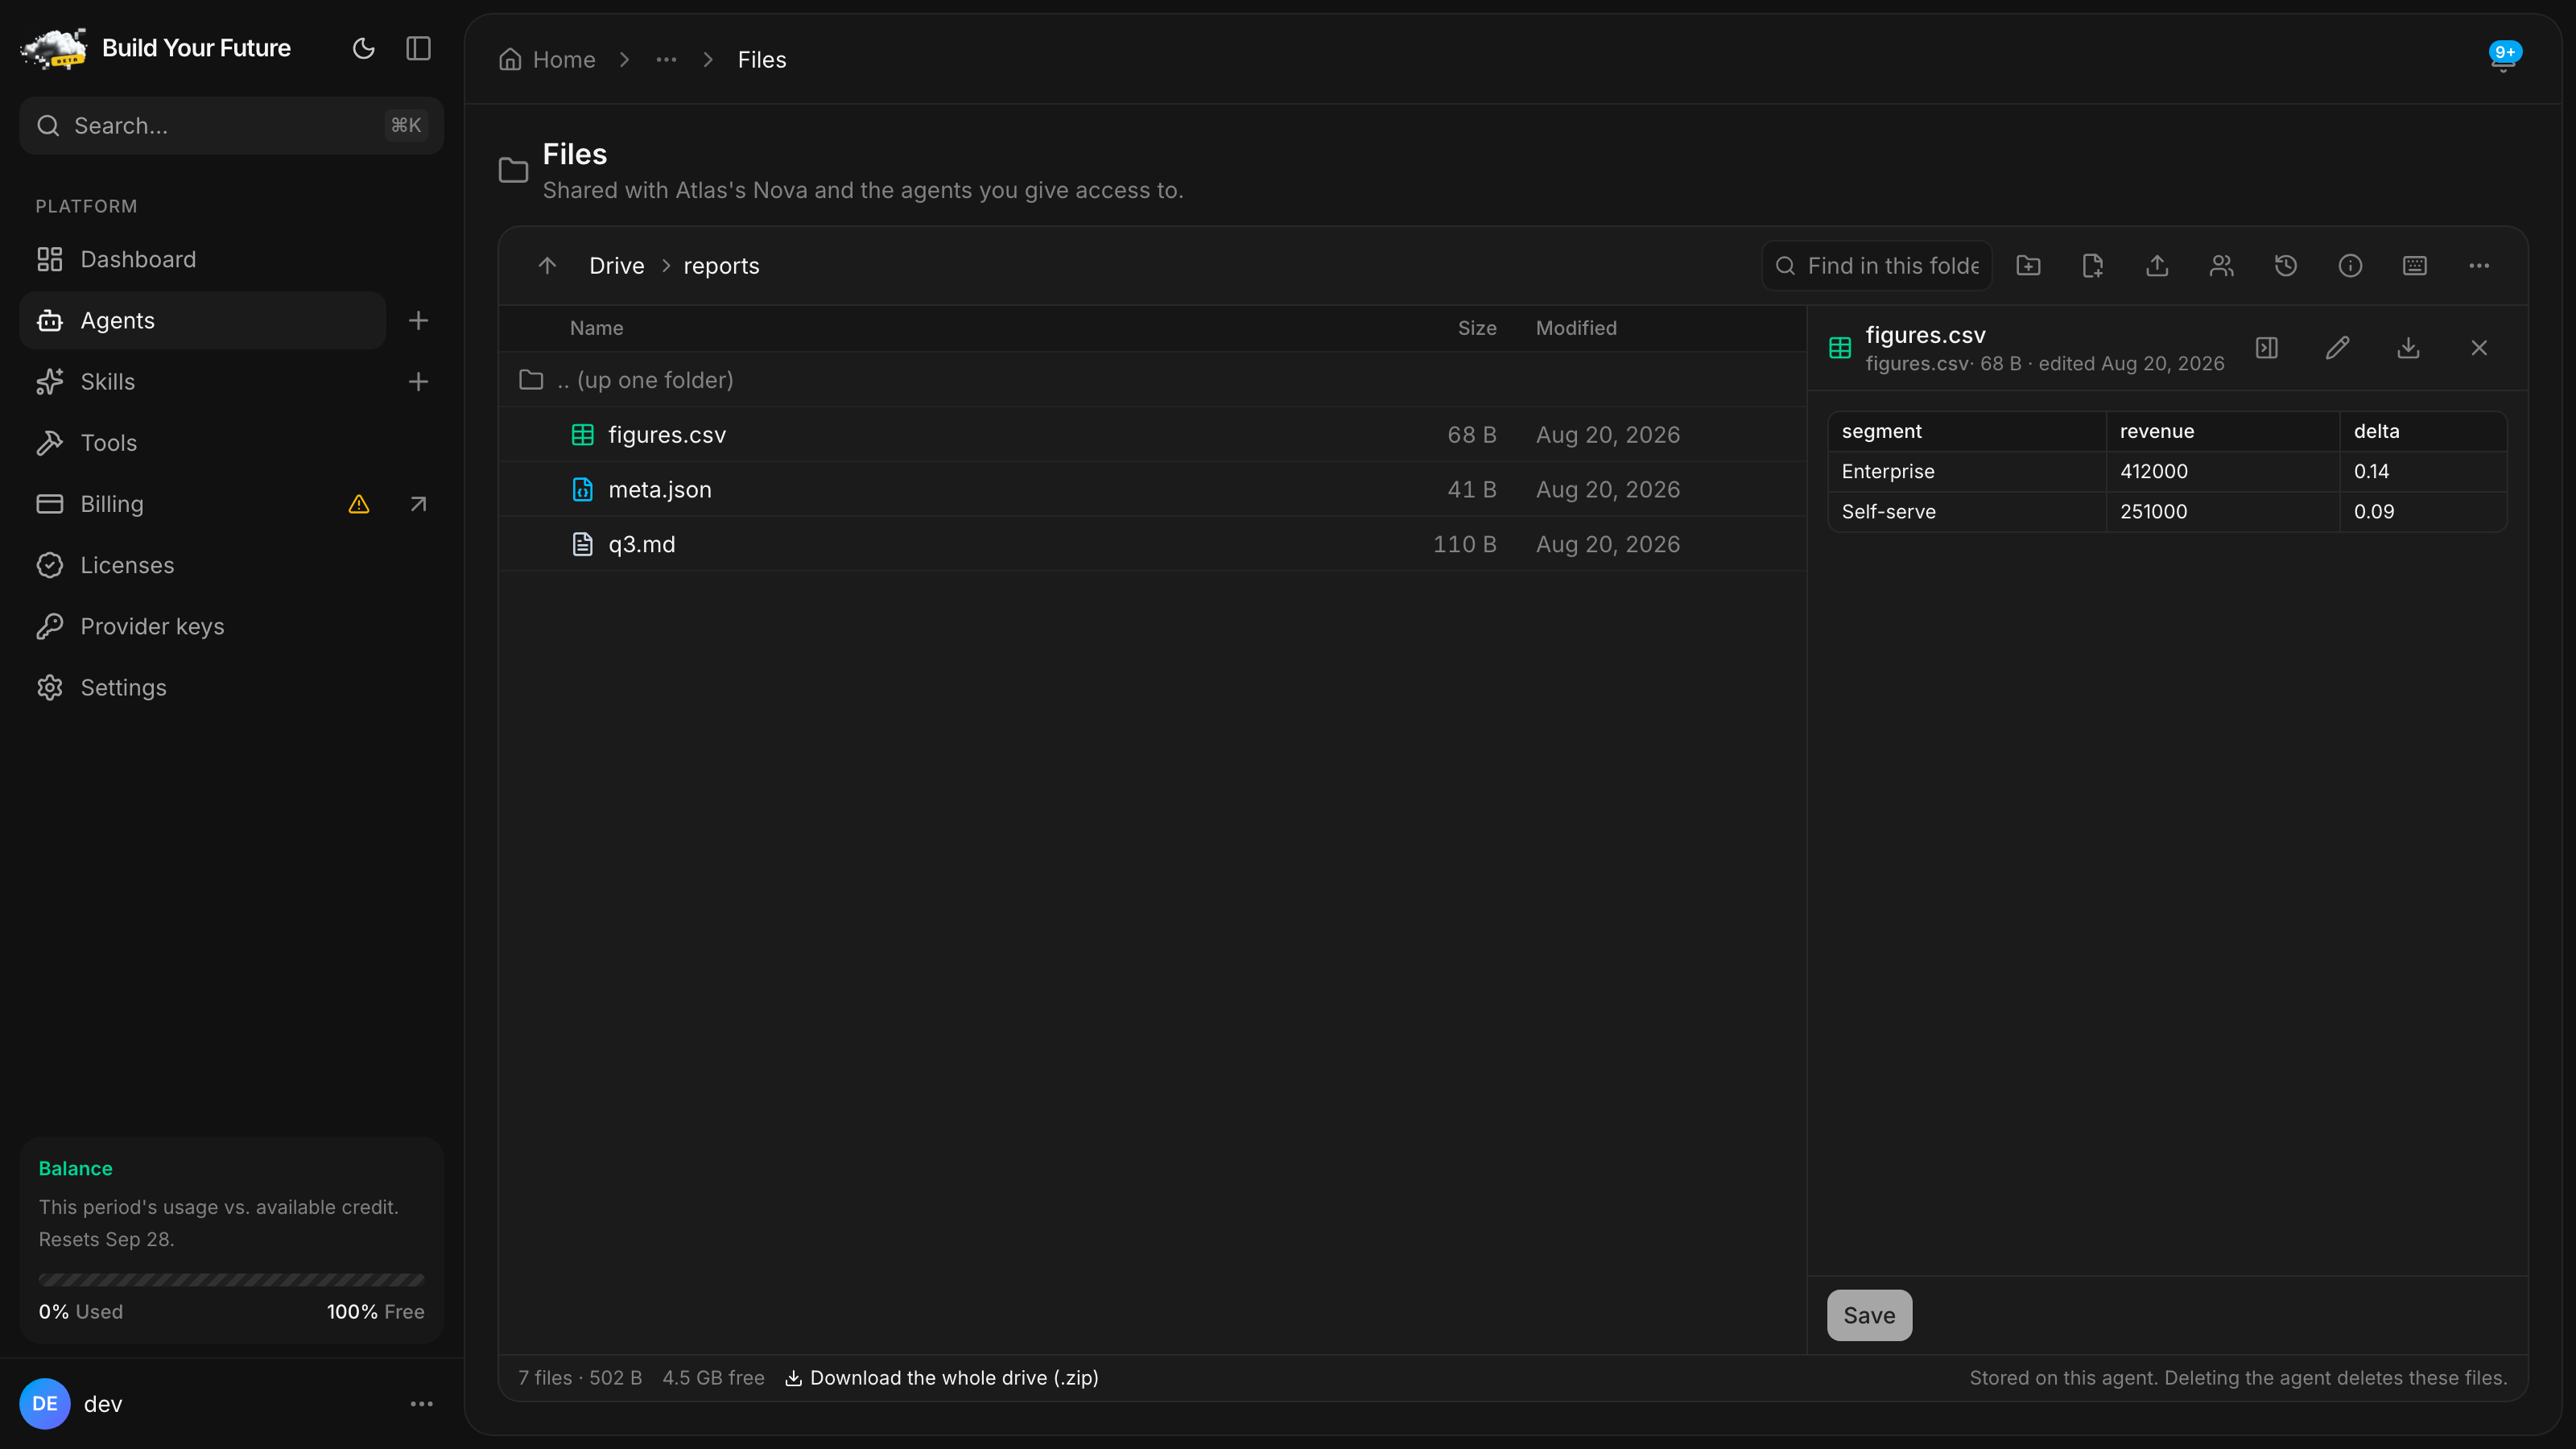Open notifications bell with 9+ badge
Viewport: 2576px width, 1449px height.
point(2504,58)
